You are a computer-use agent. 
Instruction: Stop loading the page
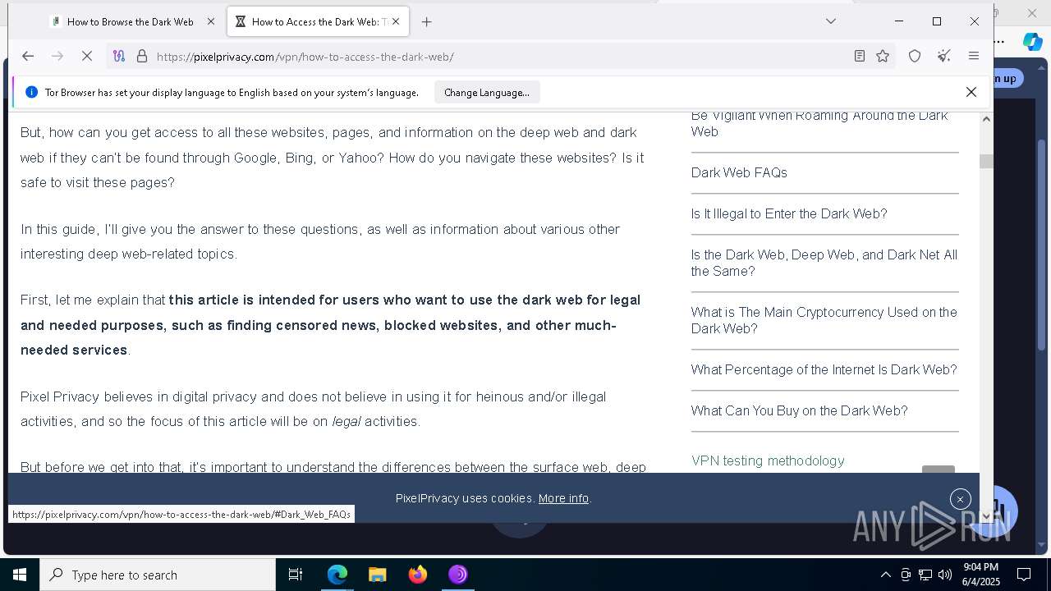(88, 56)
